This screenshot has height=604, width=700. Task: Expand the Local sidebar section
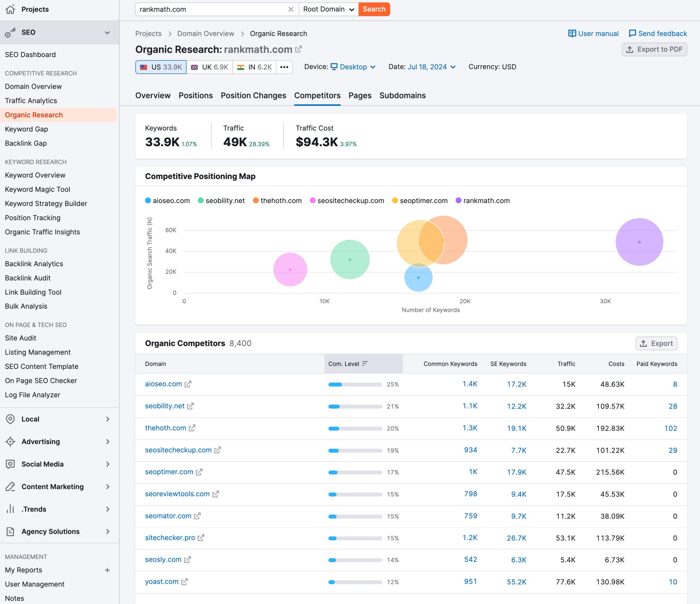pos(107,419)
